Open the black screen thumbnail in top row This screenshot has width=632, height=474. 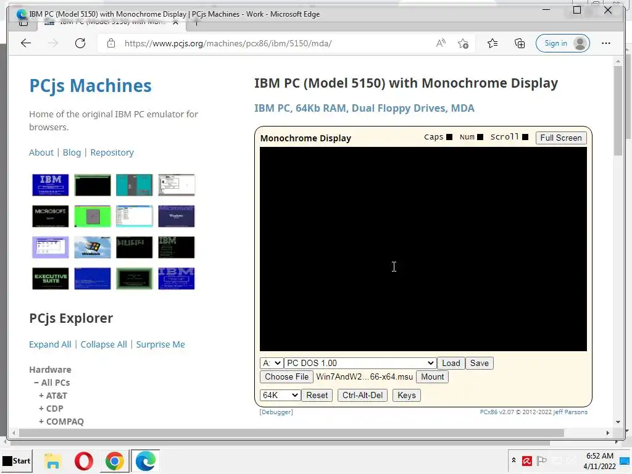click(x=93, y=185)
